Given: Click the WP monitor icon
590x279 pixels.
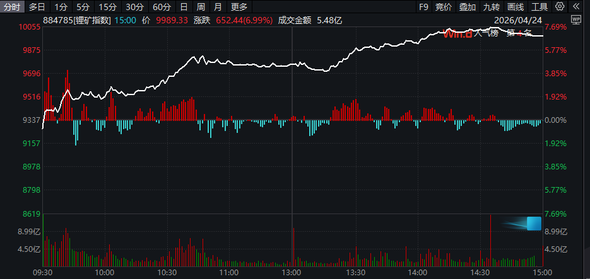Looking at the screenshot, I should [575, 20].
